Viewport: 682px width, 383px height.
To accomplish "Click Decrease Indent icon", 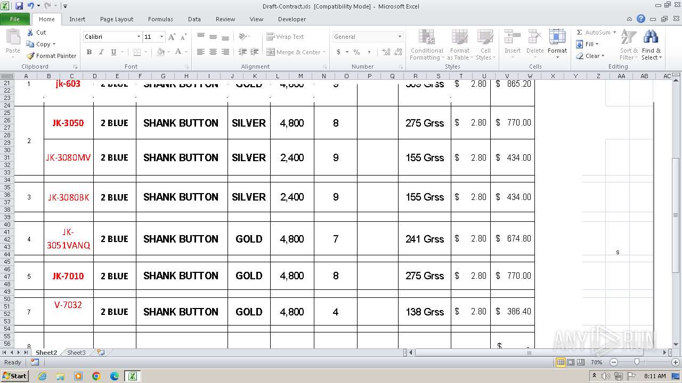I will (x=242, y=52).
